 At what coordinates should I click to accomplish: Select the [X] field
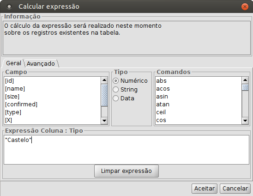[x=53, y=120]
